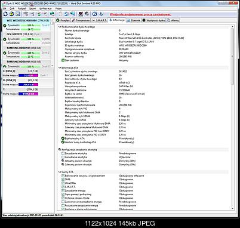
Task: Collapse the Podsumowanie dysku twardego section
Action: 60,27
